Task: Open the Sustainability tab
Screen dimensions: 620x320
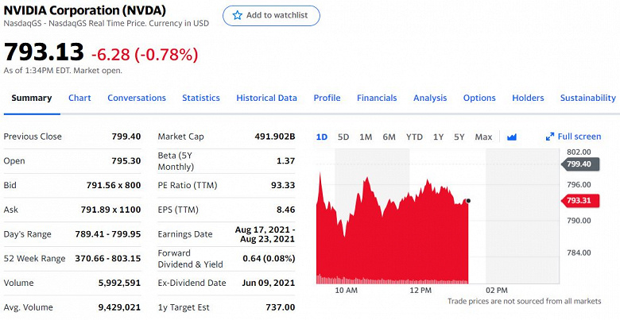Action: pyautogui.click(x=587, y=98)
